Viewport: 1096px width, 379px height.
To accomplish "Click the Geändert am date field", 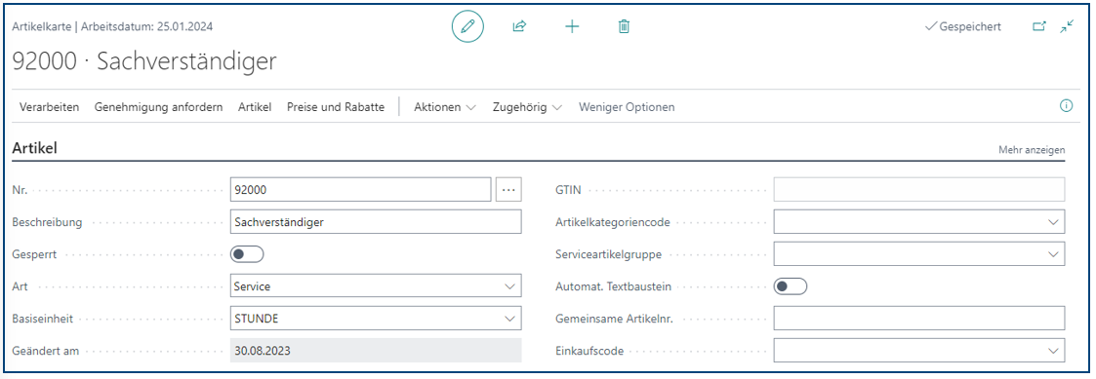I will [x=376, y=351].
